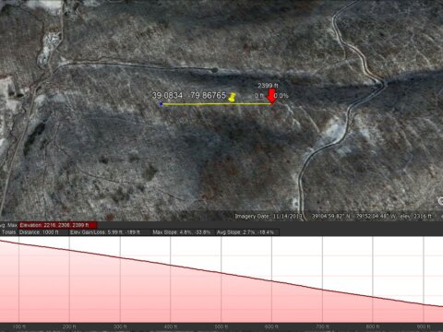Click the 500 ft mark on profile axis

221,326
